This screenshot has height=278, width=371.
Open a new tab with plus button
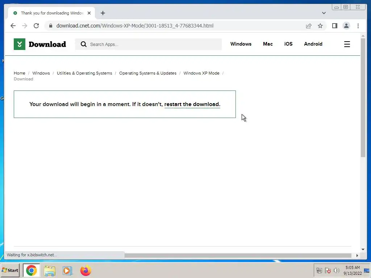[103, 13]
